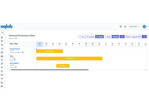Click the horizontal scrollbar thumb
This screenshot has height=112, width=149.
[x=50, y=70]
